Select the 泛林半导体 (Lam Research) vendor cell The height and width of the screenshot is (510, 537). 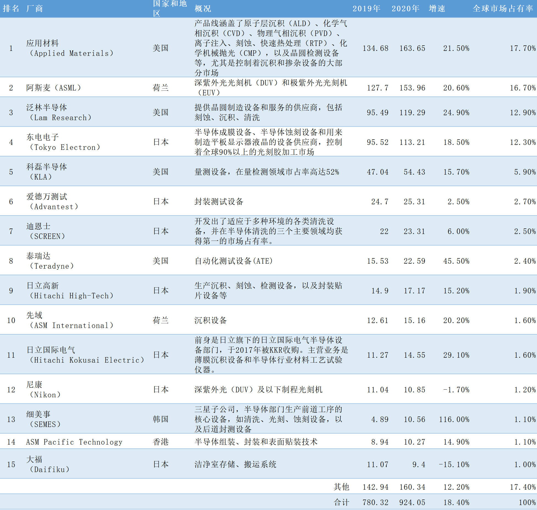pyautogui.click(x=59, y=112)
